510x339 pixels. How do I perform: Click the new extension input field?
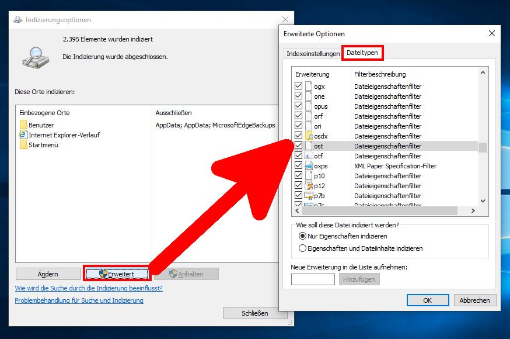[313, 279]
